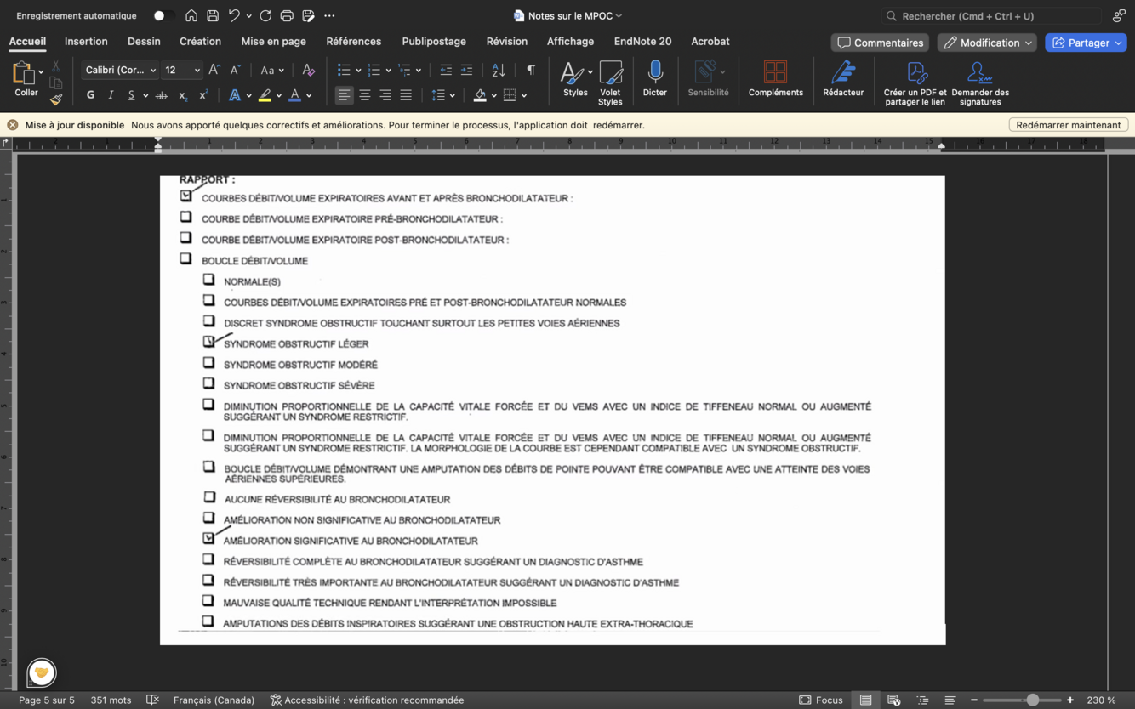Image resolution: width=1135 pixels, height=709 pixels.
Task: Apply italic formatting
Action: (x=111, y=95)
